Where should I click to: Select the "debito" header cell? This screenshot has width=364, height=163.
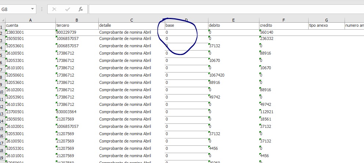coord(233,26)
